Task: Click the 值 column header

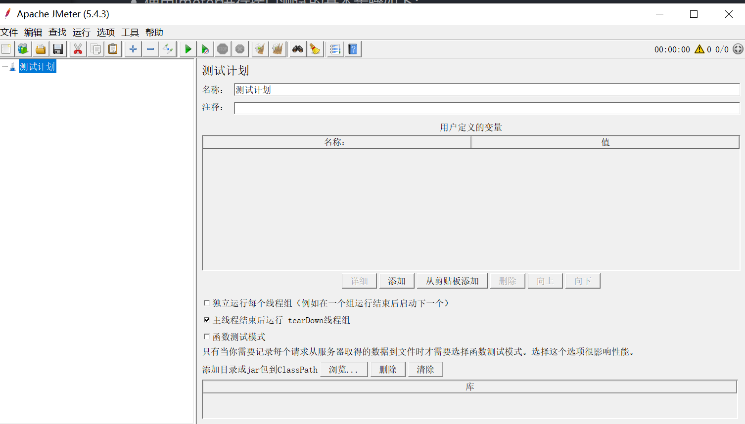Action: click(x=605, y=142)
